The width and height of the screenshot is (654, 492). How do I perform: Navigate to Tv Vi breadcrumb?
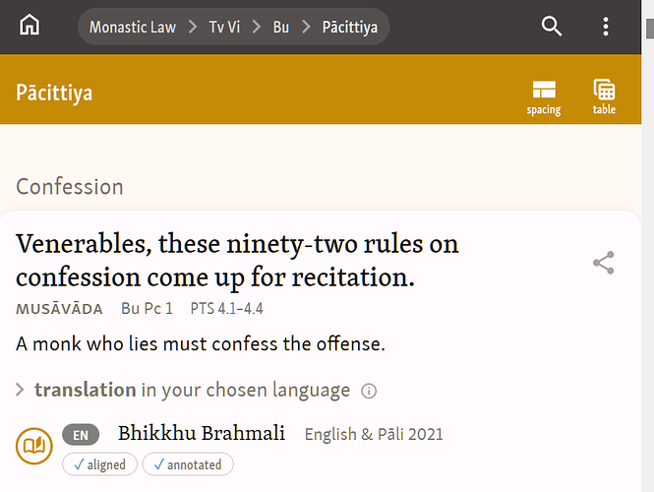tap(224, 28)
